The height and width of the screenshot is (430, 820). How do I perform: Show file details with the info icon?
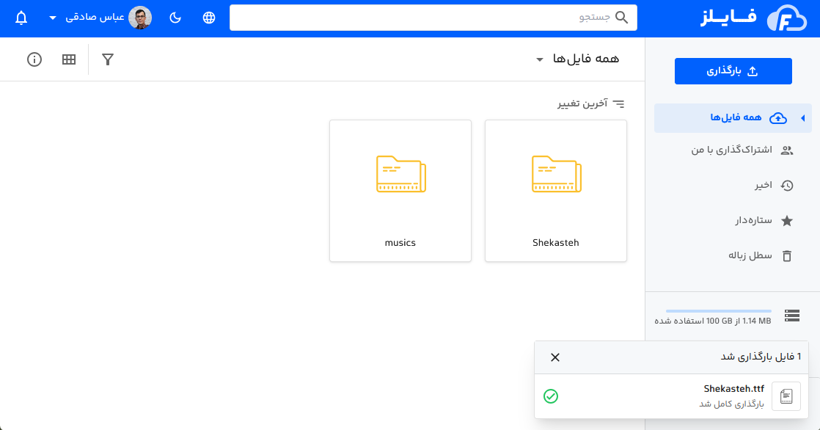point(34,59)
